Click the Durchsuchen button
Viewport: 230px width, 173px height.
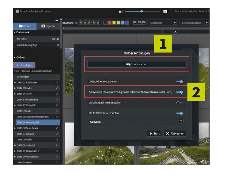tap(137, 64)
